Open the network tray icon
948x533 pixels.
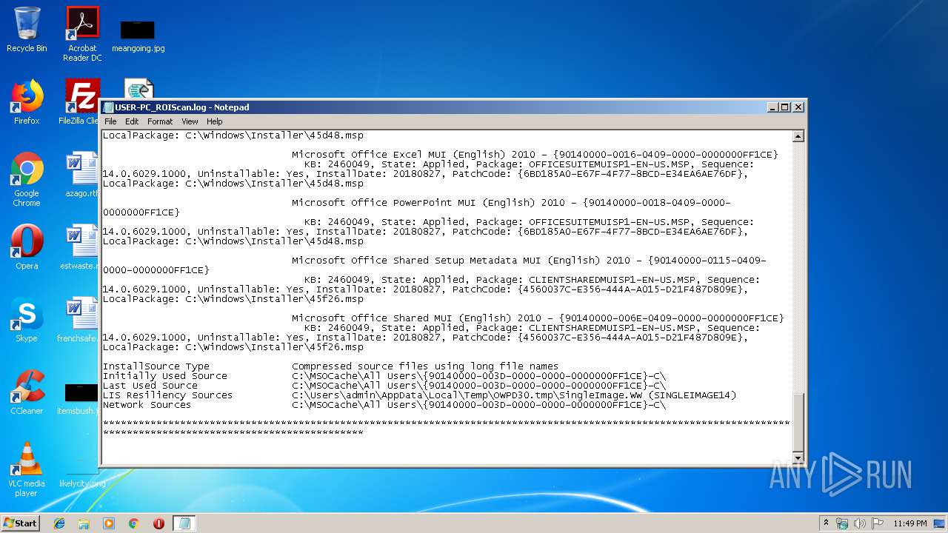click(x=842, y=523)
